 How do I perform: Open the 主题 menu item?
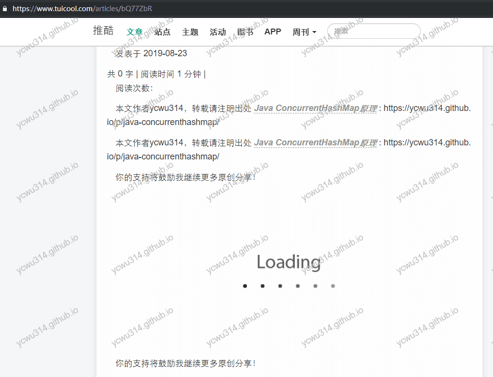(x=190, y=32)
